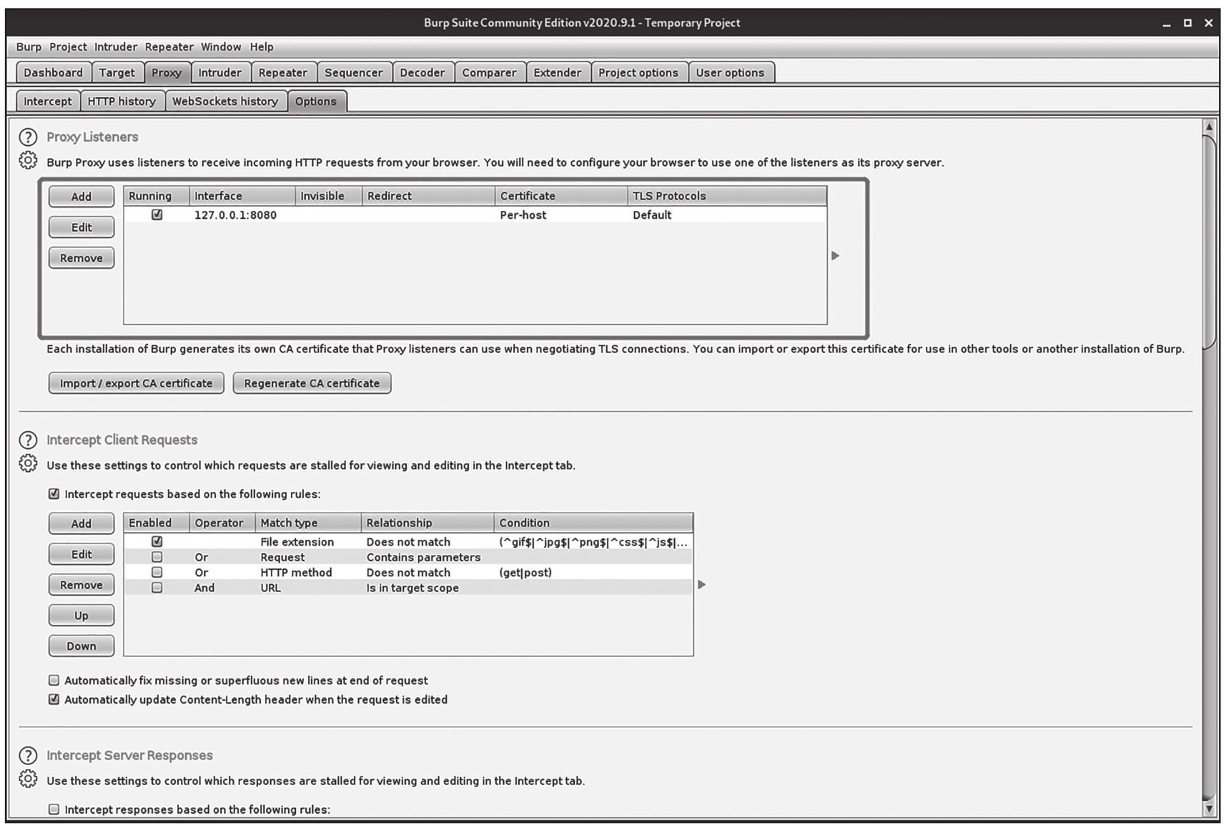Screen dimensions: 1226x828
Task: Open help for Proxy Listeners section
Action: point(28,137)
